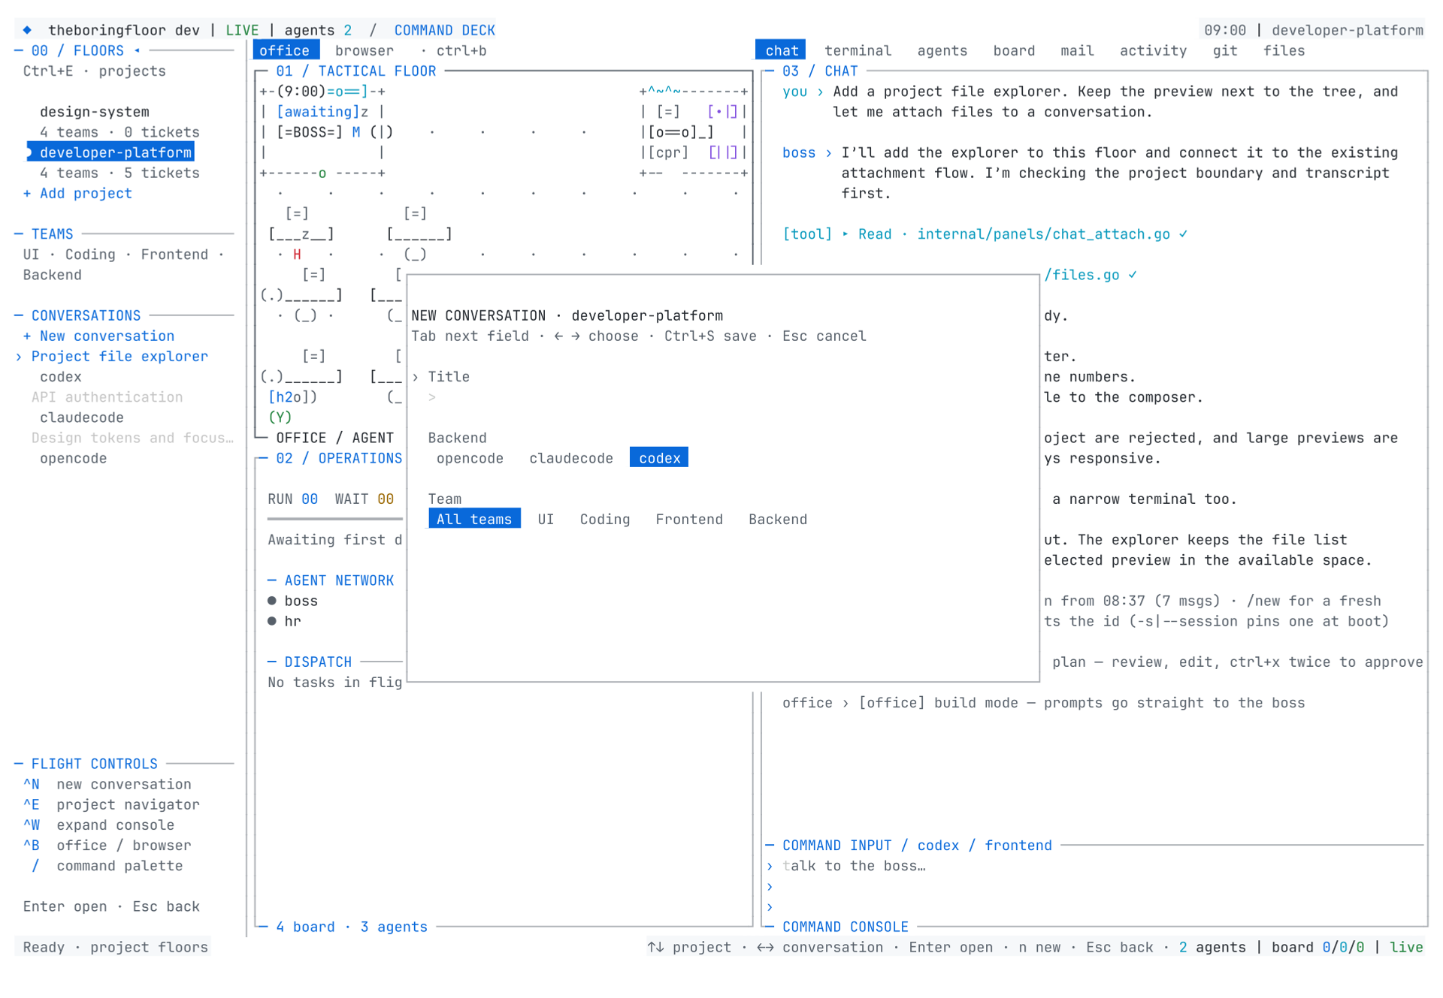Click the [=BOSS=] desk on tactical floor

click(x=309, y=132)
